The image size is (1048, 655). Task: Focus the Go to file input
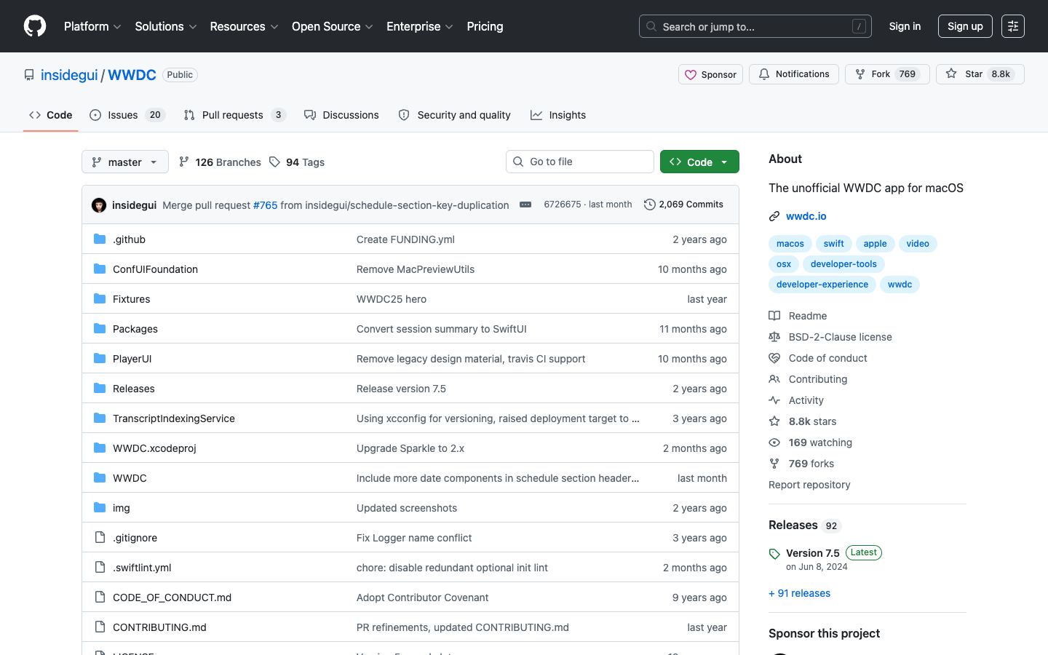tap(580, 162)
